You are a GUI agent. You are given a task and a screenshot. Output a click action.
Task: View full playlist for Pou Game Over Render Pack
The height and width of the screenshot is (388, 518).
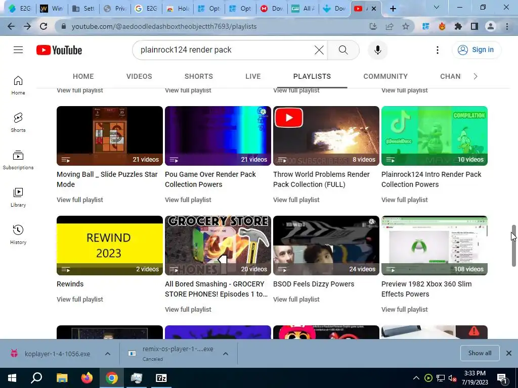coord(188,200)
